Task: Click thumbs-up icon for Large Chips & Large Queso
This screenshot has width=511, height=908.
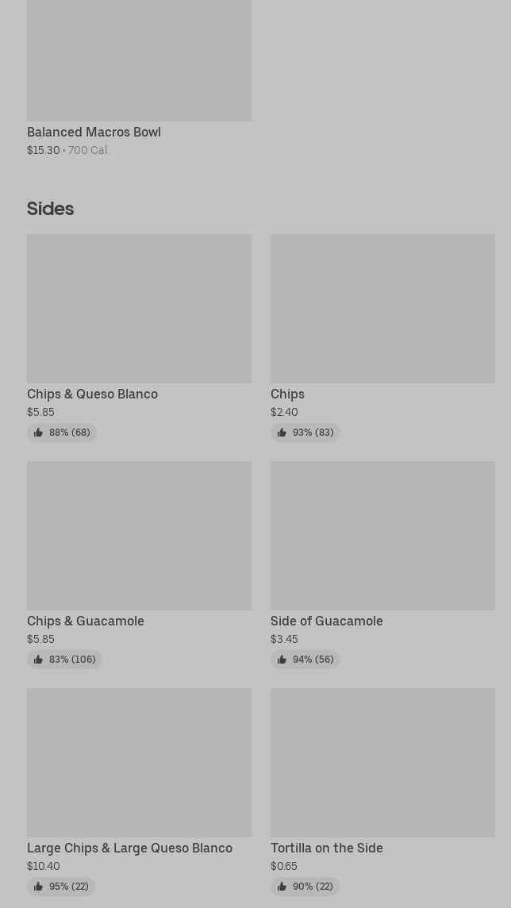Action: (38, 887)
